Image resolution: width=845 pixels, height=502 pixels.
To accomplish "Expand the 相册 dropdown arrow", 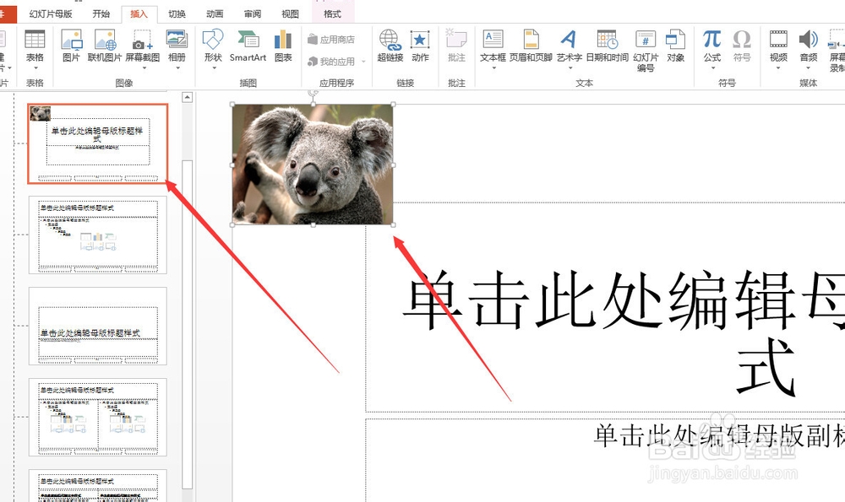I will 177,67.
